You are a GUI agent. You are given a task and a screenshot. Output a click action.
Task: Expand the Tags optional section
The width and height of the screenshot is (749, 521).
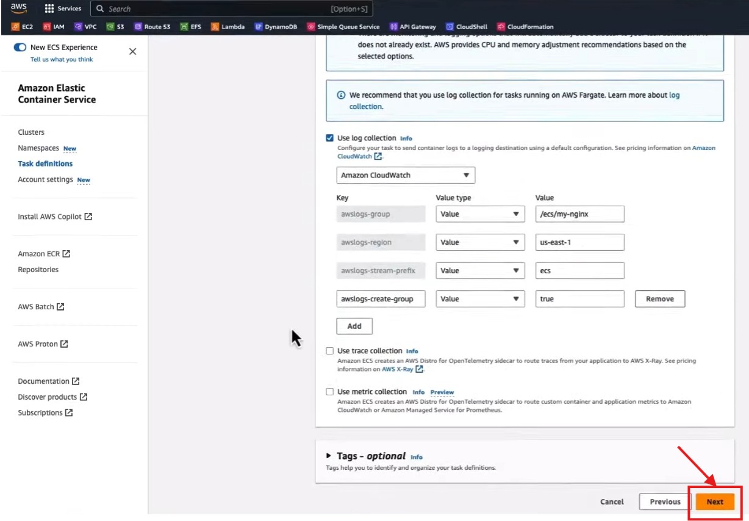[329, 456]
